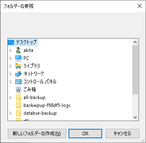
Task: Click the scrollbar up arrow
Action: click(x=135, y=42)
